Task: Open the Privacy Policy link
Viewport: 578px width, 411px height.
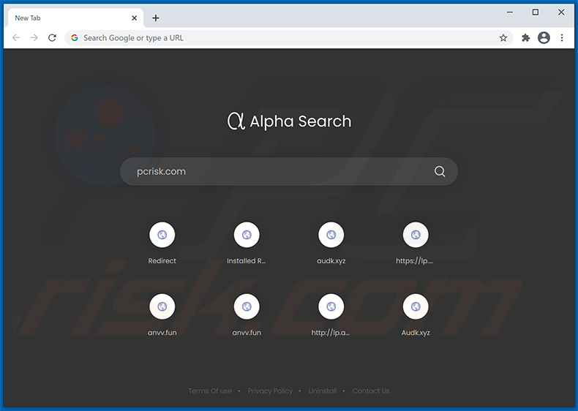Action: click(x=270, y=391)
